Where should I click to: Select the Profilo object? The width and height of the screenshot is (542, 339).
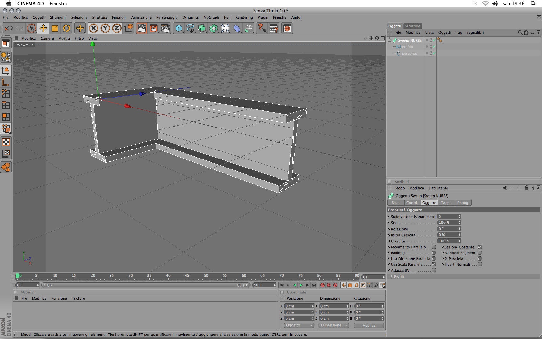407,47
